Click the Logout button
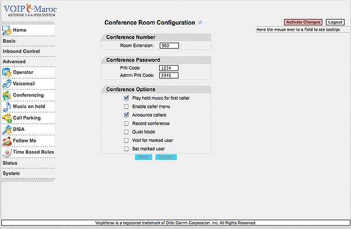The height and width of the screenshot is (229, 351). (335, 22)
